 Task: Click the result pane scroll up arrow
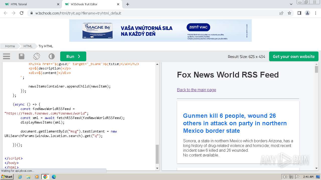click(316, 64)
